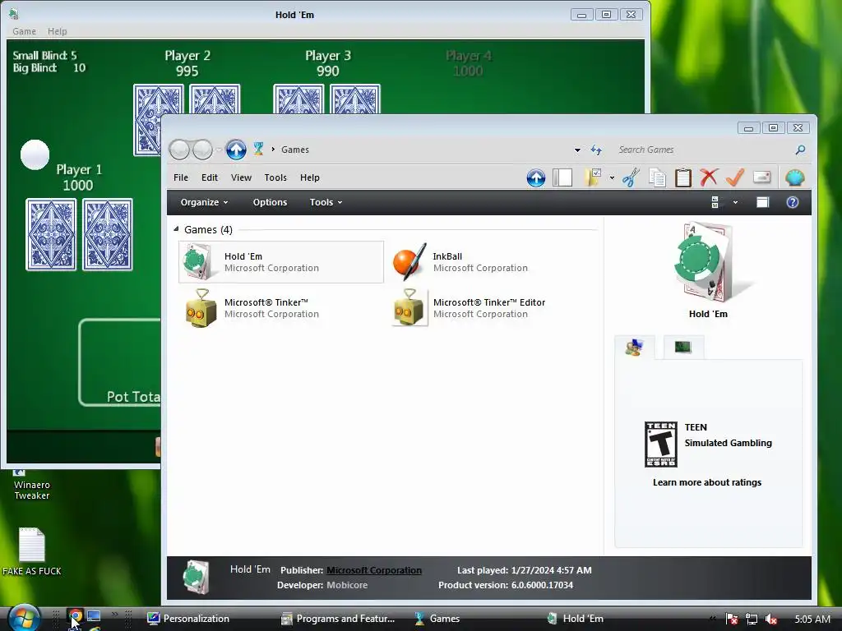
Task: Click the blue Up arrow beside the Games path
Action: pos(236,150)
